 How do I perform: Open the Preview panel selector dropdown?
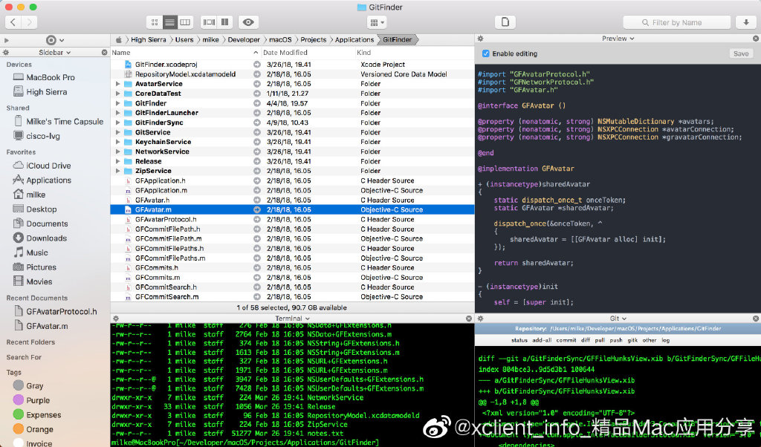pyautogui.click(x=618, y=39)
